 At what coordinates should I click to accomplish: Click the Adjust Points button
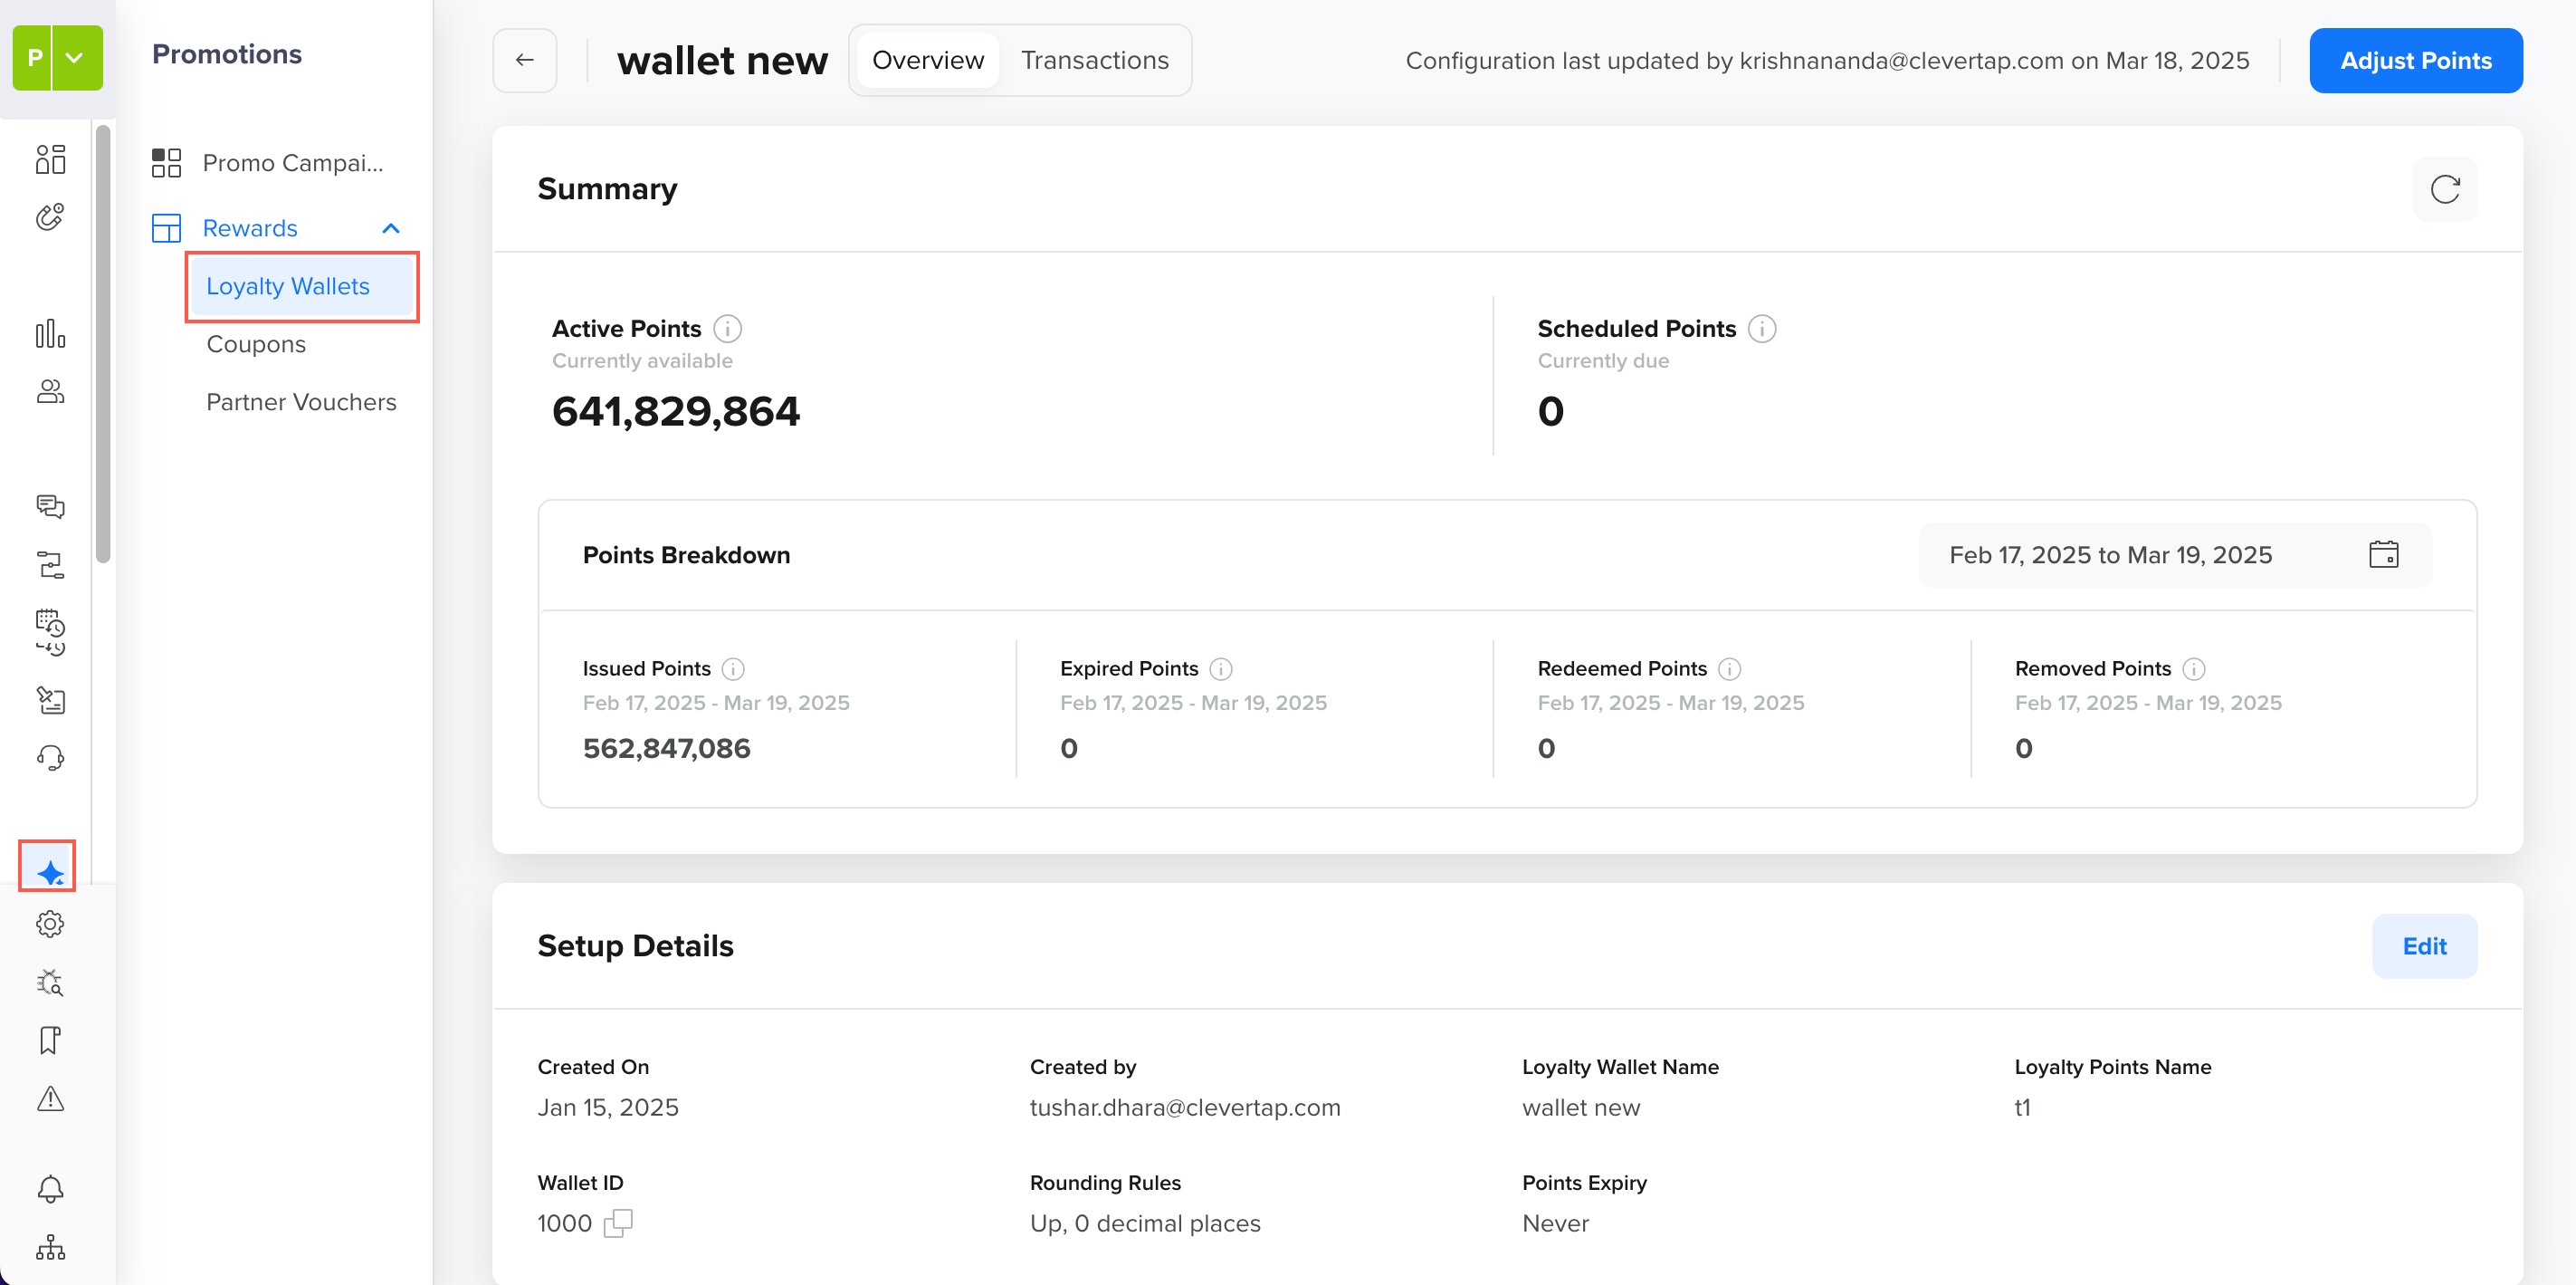coord(2415,60)
